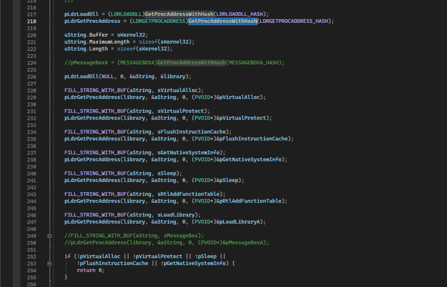Viewport: 447px width, 287px height.
Task: Click the sGetNativeSystemInfo identifier
Action: (x=188, y=152)
